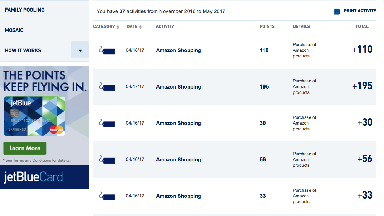
Task: Expand the How It Works dropdown arrow
Action: tap(80, 51)
